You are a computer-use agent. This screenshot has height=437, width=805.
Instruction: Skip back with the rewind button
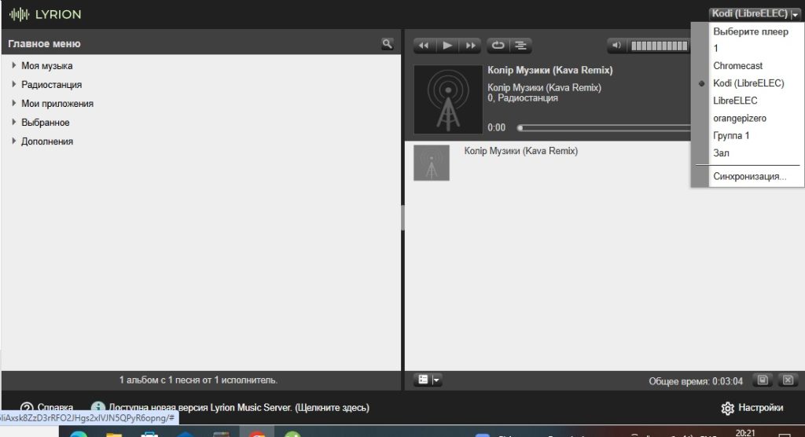[x=423, y=46]
